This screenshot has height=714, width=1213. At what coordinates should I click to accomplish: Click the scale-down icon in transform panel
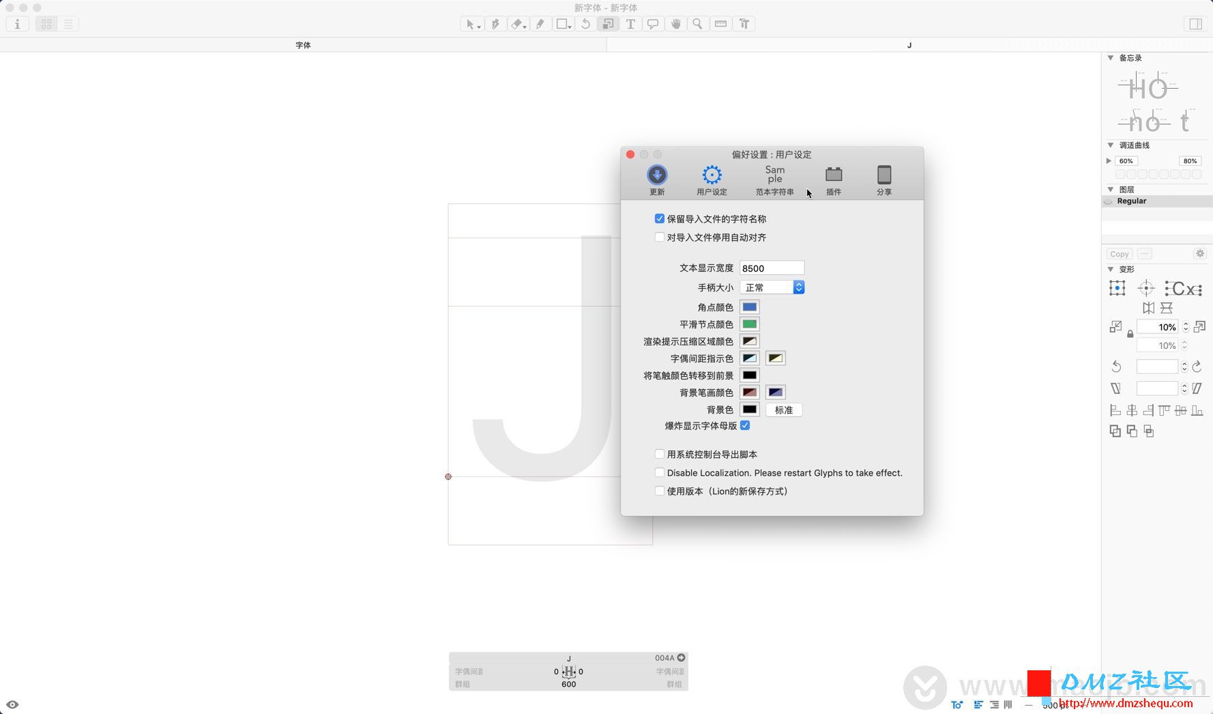pyautogui.click(x=1115, y=327)
